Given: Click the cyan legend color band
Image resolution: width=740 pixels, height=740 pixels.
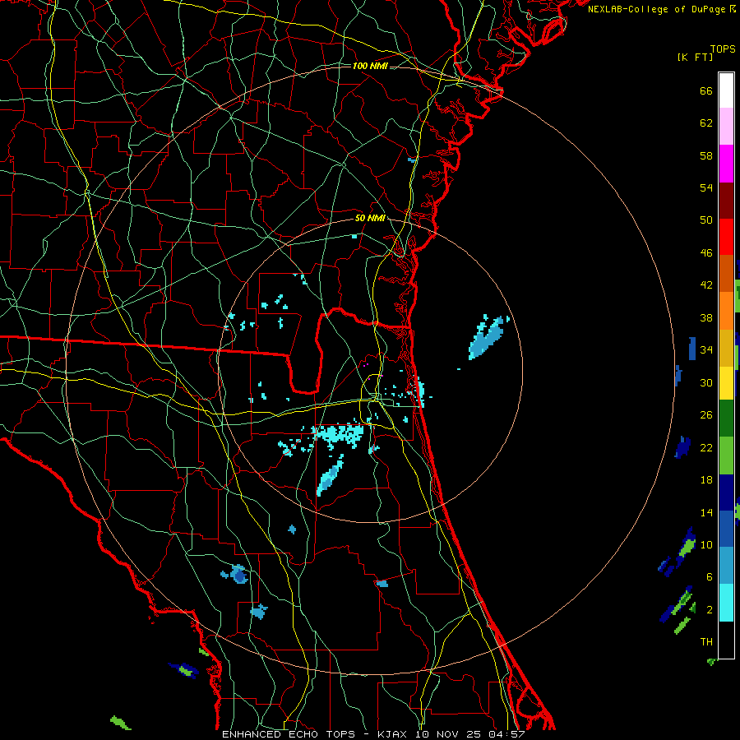Looking at the screenshot, I should pyautogui.click(x=726, y=603).
